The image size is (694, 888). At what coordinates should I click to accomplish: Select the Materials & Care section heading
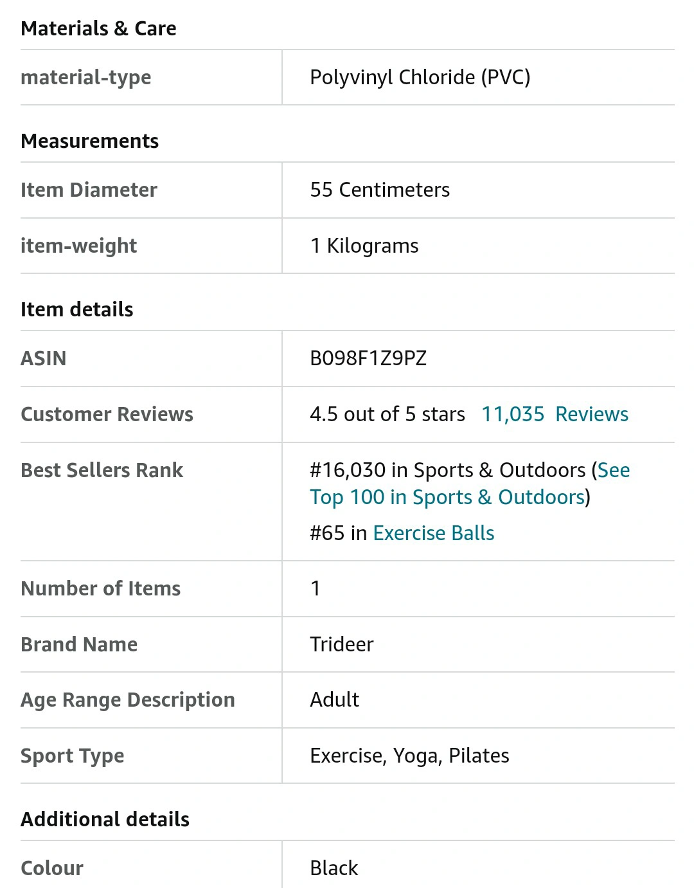[98, 28]
